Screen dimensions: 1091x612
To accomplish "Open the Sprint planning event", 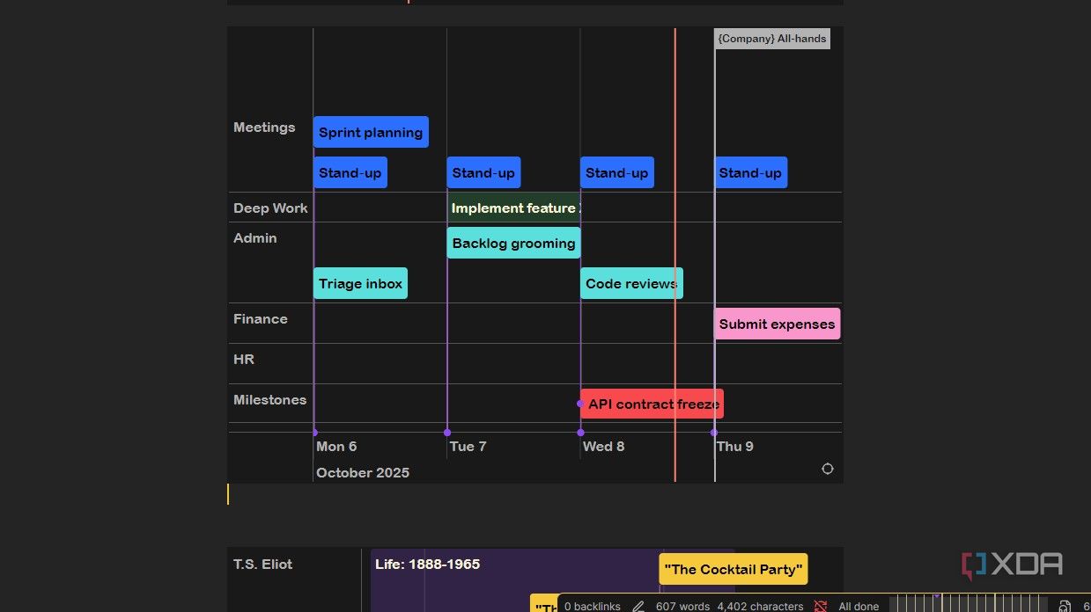I will 371,132.
